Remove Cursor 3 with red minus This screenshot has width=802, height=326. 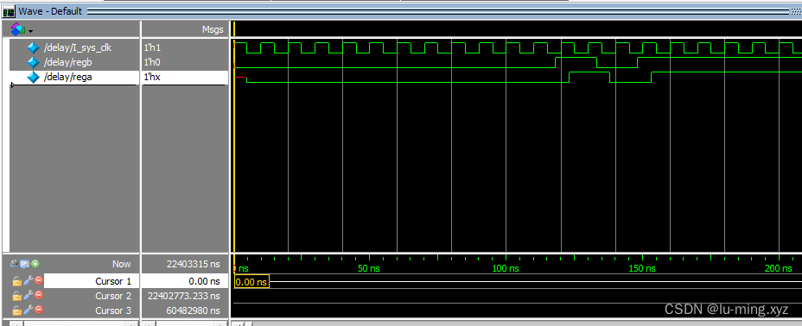pos(39,310)
